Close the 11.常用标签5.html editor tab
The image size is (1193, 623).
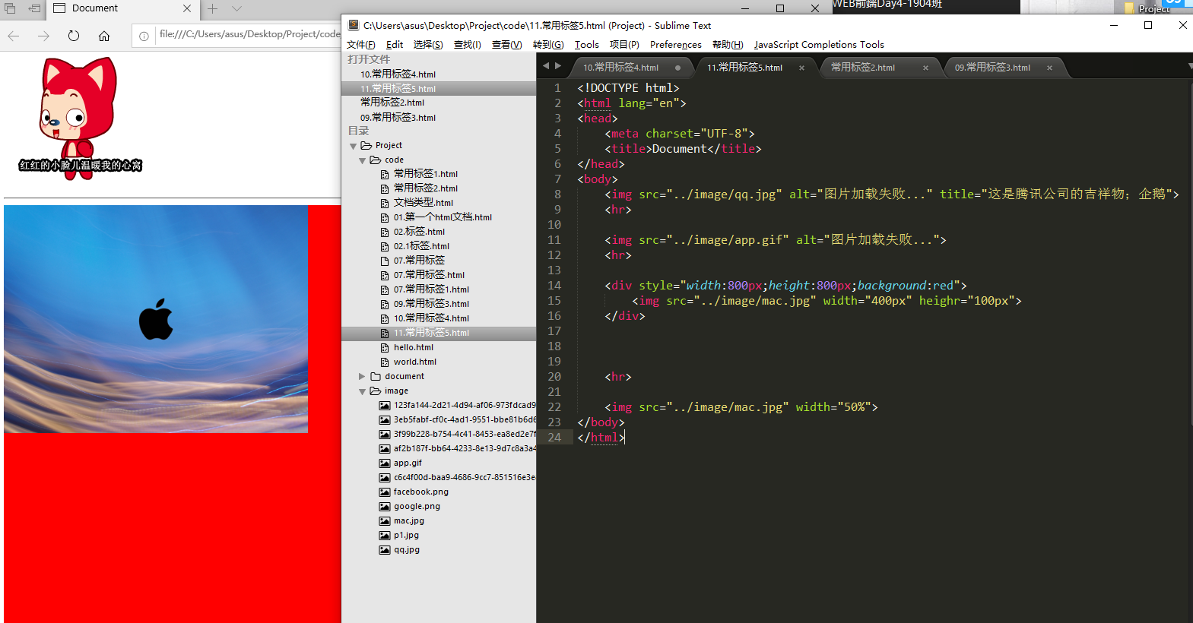point(801,68)
